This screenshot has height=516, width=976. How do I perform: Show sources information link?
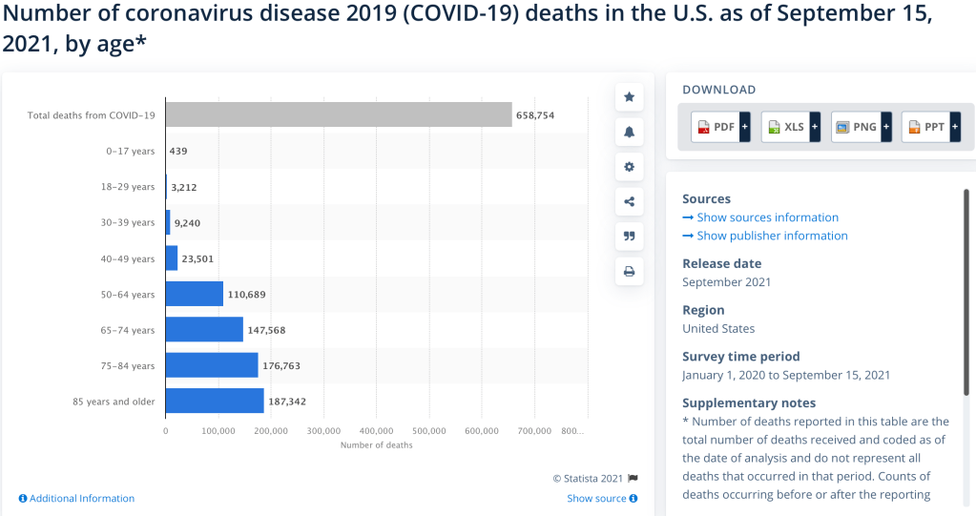(x=767, y=217)
